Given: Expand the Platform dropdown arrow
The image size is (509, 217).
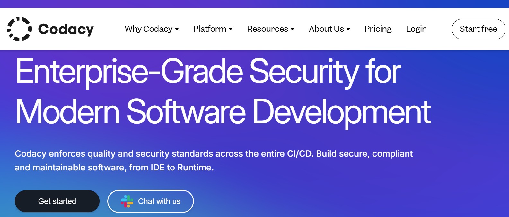Looking at the screenshot, I should 230,29.
